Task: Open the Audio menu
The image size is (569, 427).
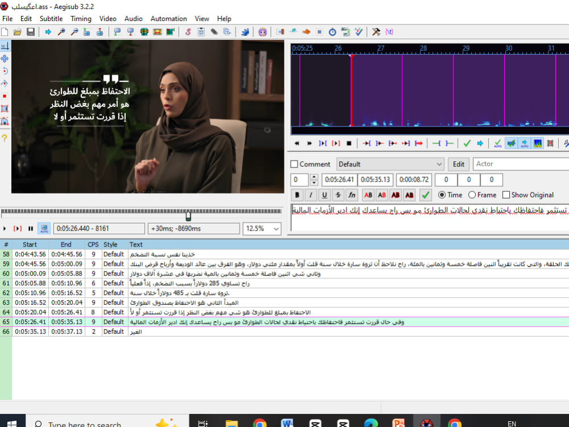Action: 133,19
